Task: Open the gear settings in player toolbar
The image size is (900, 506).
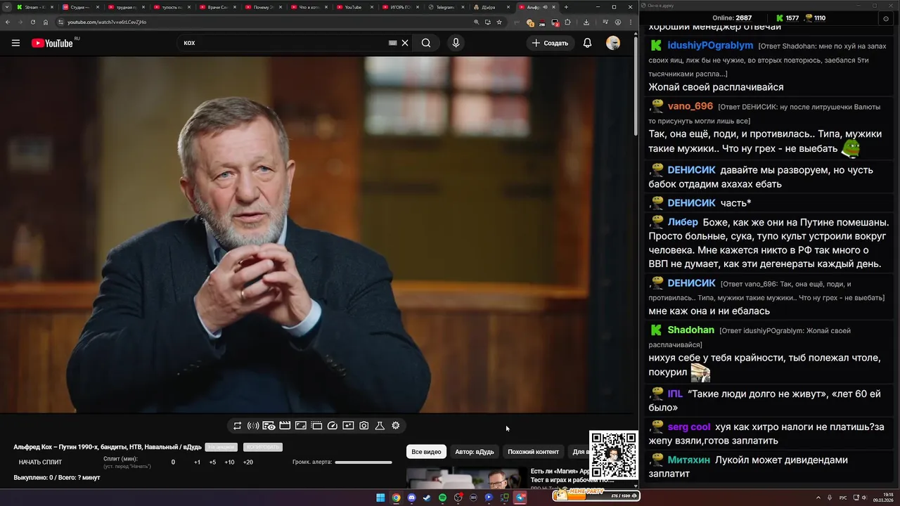Action: (x=396, y=426)
